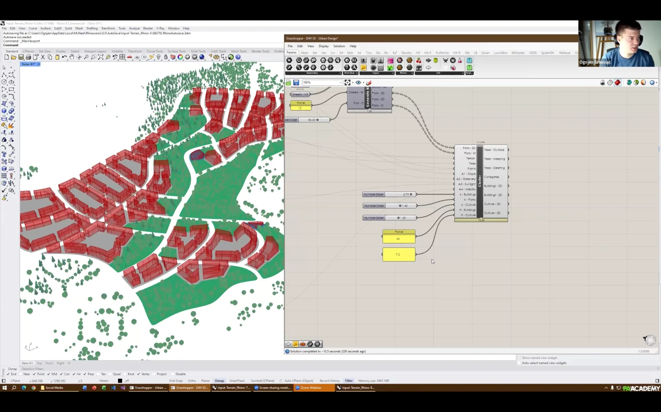Screen dimensions: 661x412
Task: Click the number slider valued 2.73
Action: pos(389,194)
